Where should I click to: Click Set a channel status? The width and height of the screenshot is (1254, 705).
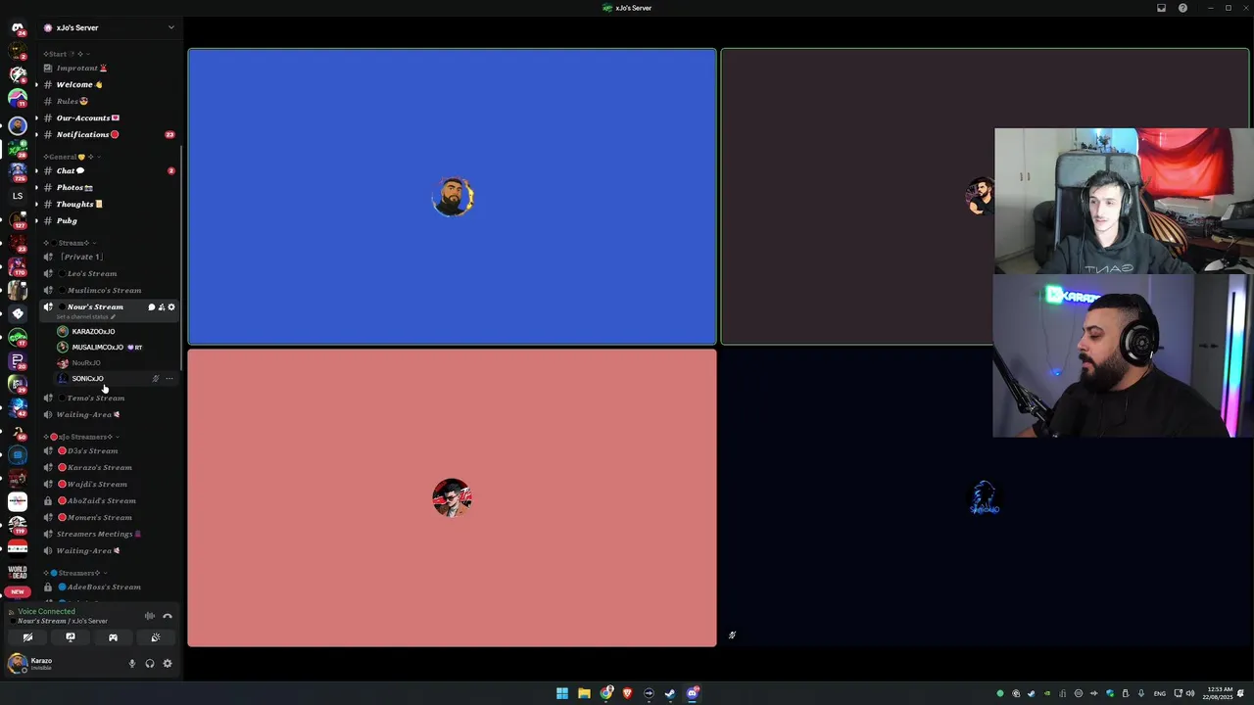[85, 317]
